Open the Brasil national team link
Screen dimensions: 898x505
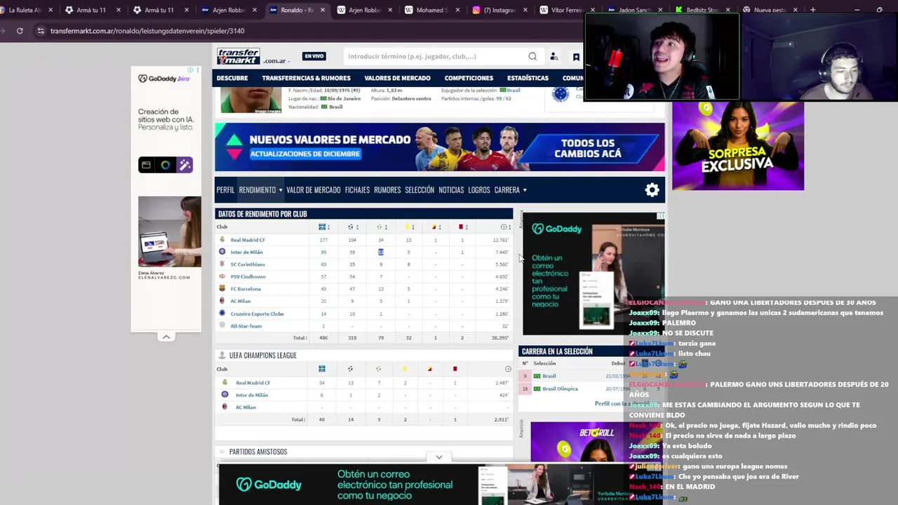pyautogui.click(x=549, y=376)
